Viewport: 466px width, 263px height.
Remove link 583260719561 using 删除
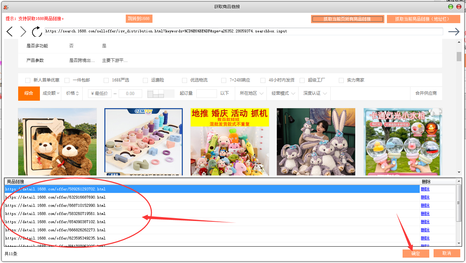tap(425, 214)
